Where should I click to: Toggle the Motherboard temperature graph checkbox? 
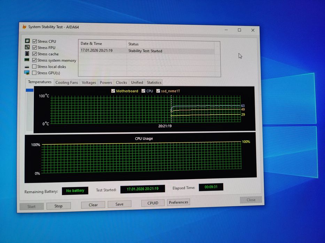tap(113, 91)
